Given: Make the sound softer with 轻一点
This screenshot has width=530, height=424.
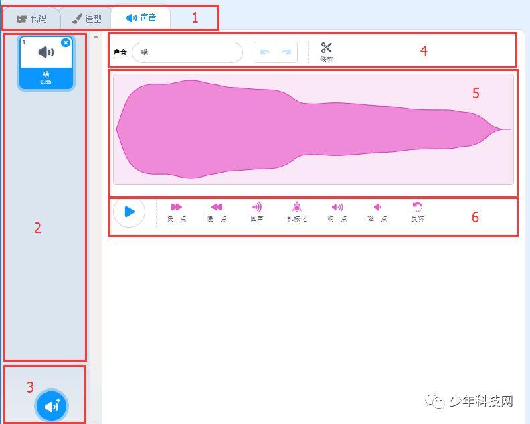Looking at the screenshot, I should point(377,212).
